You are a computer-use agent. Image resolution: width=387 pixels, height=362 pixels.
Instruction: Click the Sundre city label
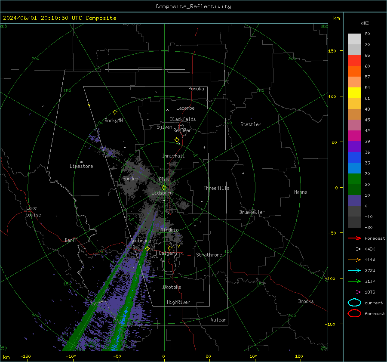click(x=130, y=178)
